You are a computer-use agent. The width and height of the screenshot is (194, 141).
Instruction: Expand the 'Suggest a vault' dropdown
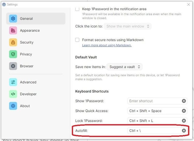[124, 67]
